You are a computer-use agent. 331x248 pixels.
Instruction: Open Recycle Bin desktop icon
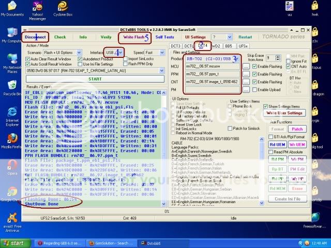coord(12,88)
